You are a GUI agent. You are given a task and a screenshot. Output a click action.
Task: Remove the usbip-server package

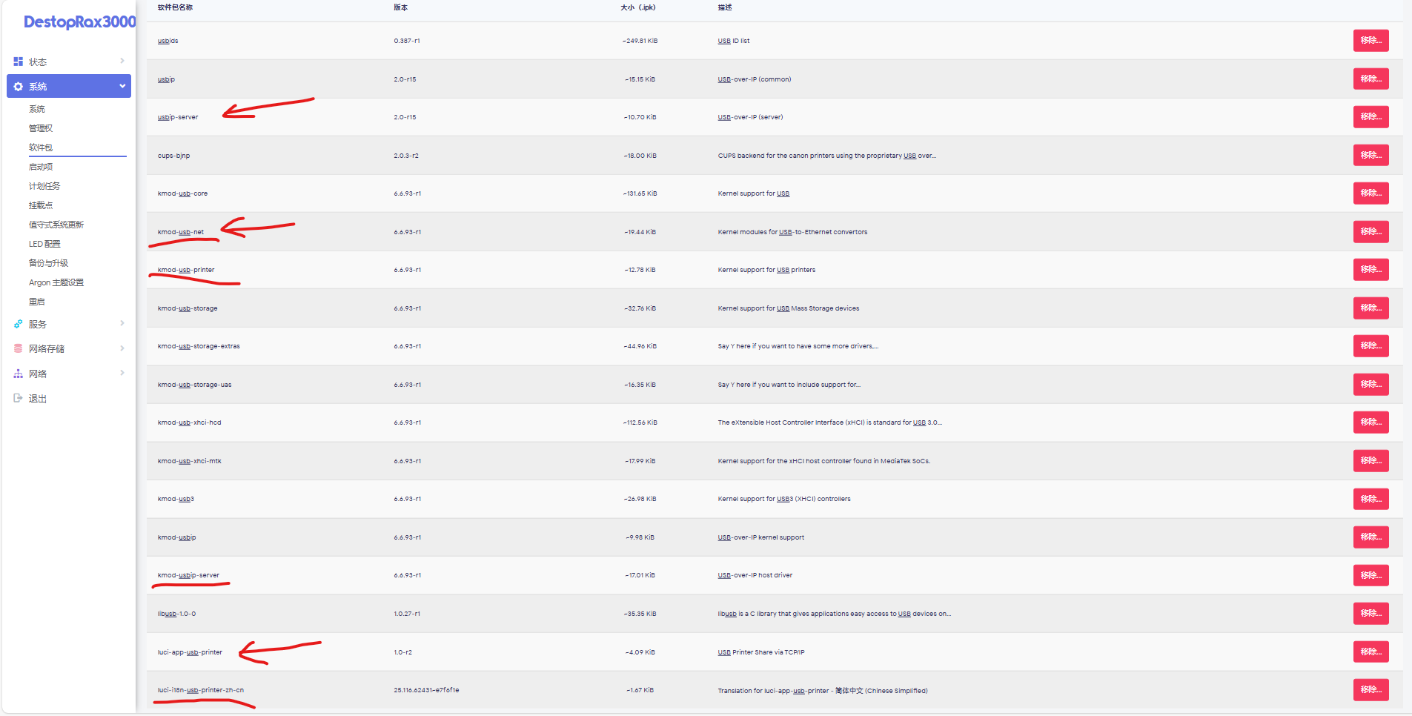pos(1370,117)
